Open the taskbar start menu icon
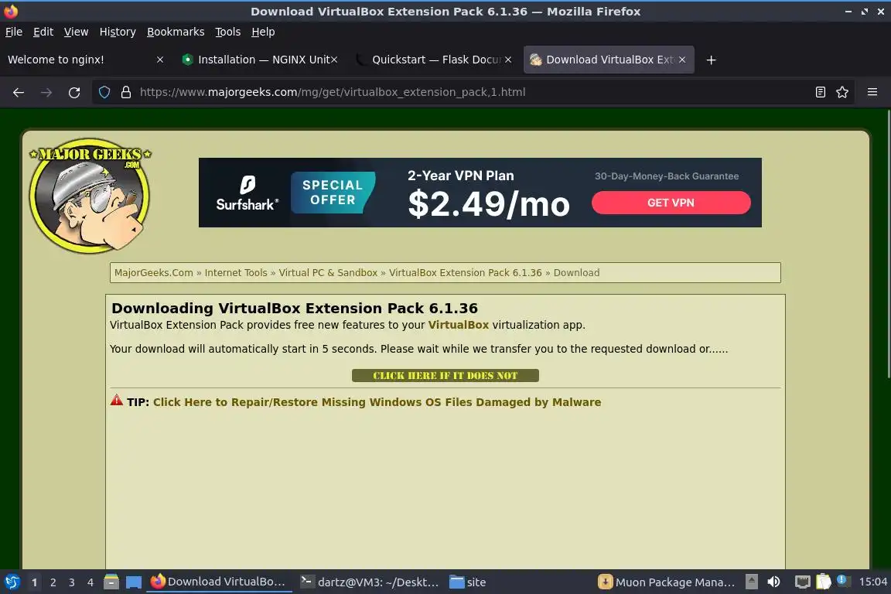891x594 pixels. [x=12, y=582]
